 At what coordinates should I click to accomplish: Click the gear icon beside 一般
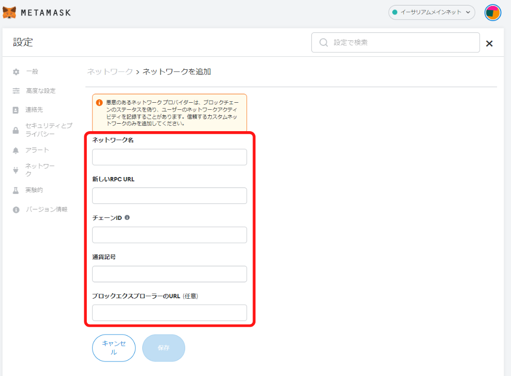click(16, 72)
